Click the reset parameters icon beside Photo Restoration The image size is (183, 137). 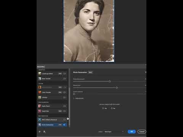[146, 72]
